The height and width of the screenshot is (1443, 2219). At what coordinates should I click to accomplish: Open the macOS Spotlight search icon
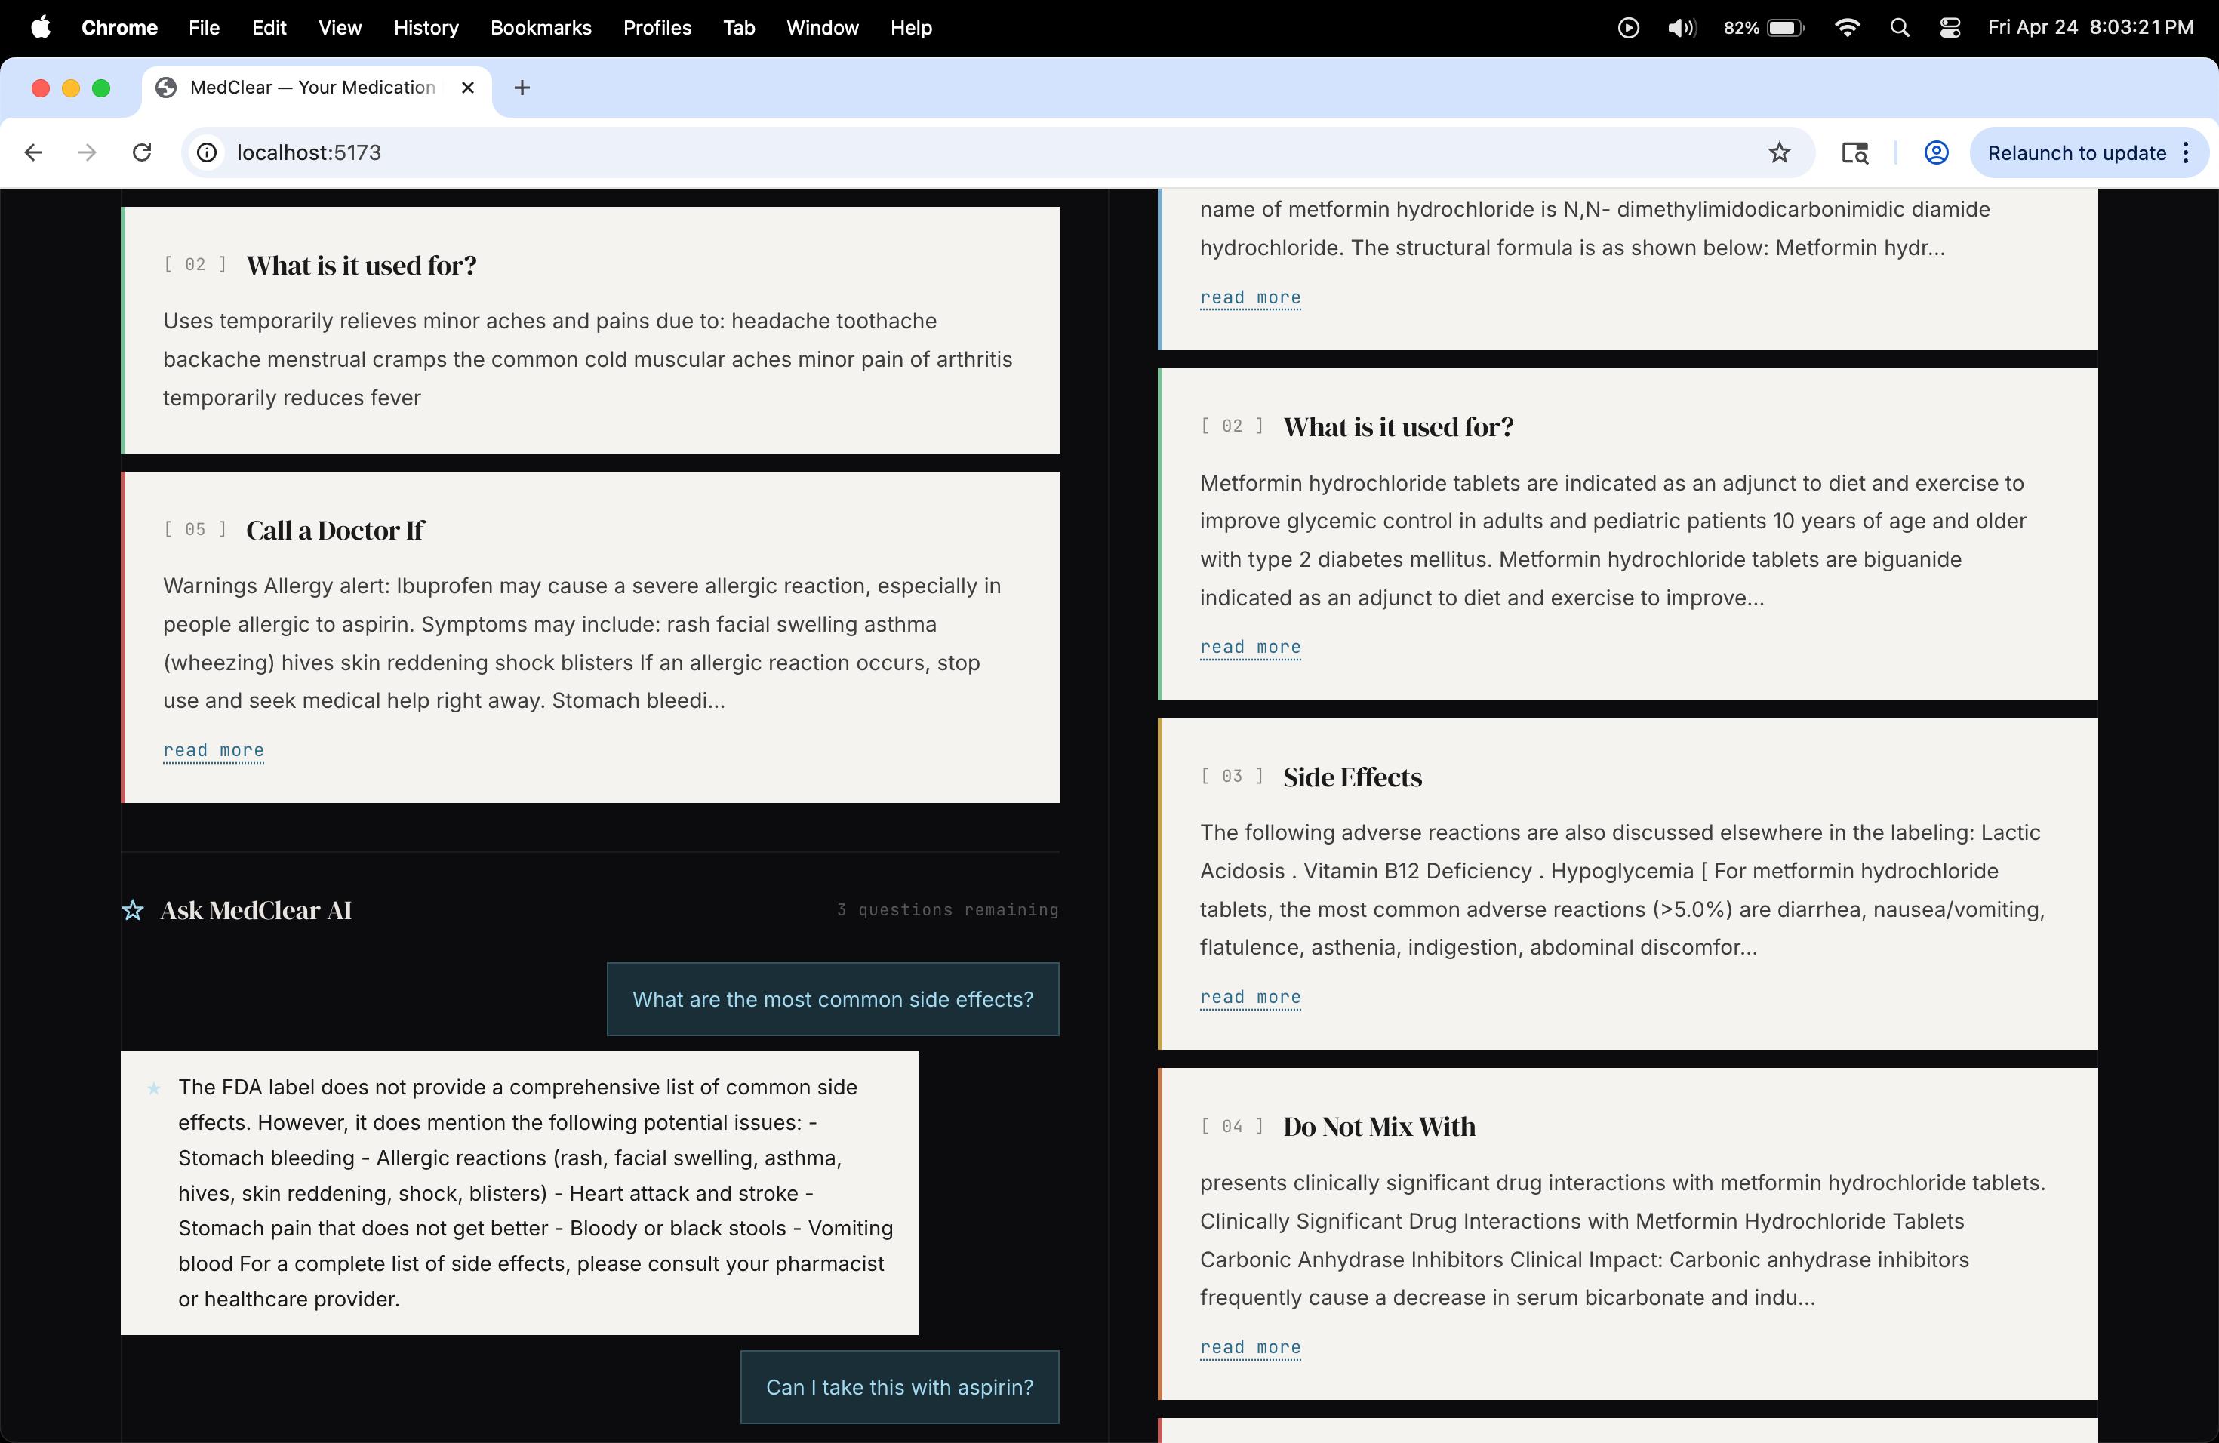(1899, 28)
